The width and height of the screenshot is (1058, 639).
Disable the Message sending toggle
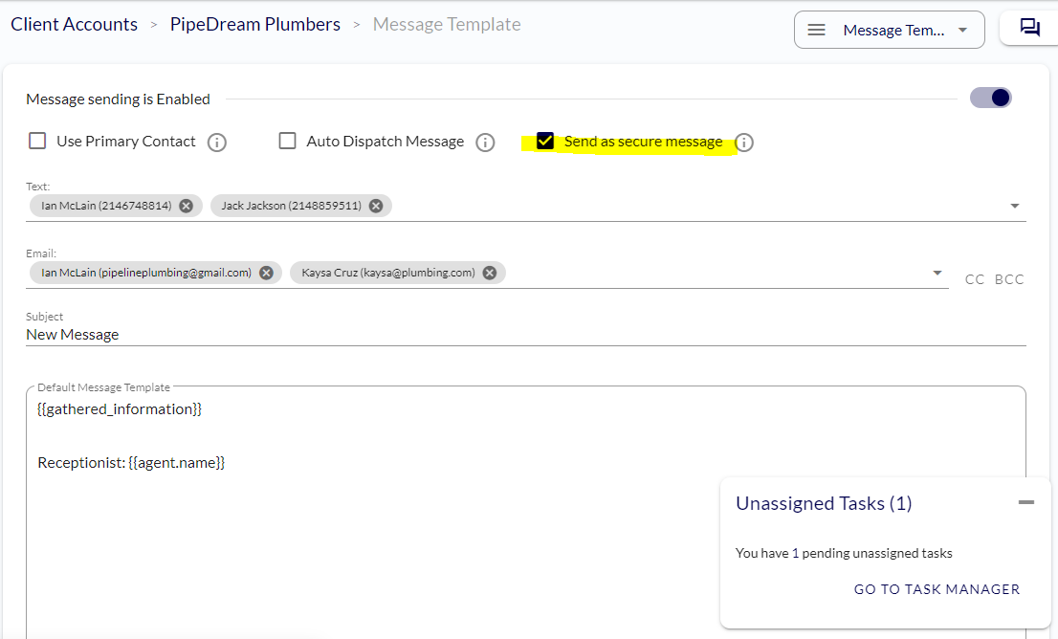coord(990,98)
